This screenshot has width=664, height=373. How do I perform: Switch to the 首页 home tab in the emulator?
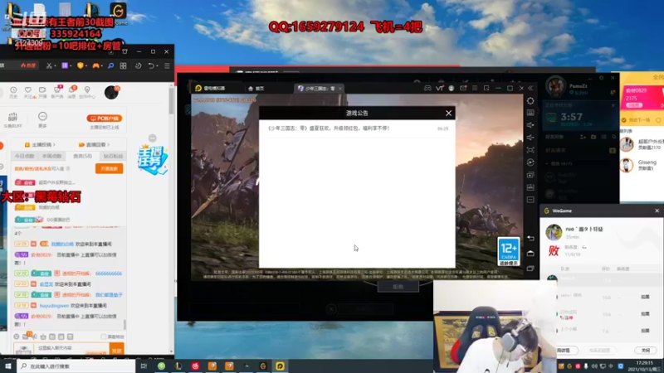tap(256, 89)
